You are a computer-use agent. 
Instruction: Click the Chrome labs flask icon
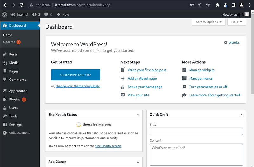pos(225,5)
